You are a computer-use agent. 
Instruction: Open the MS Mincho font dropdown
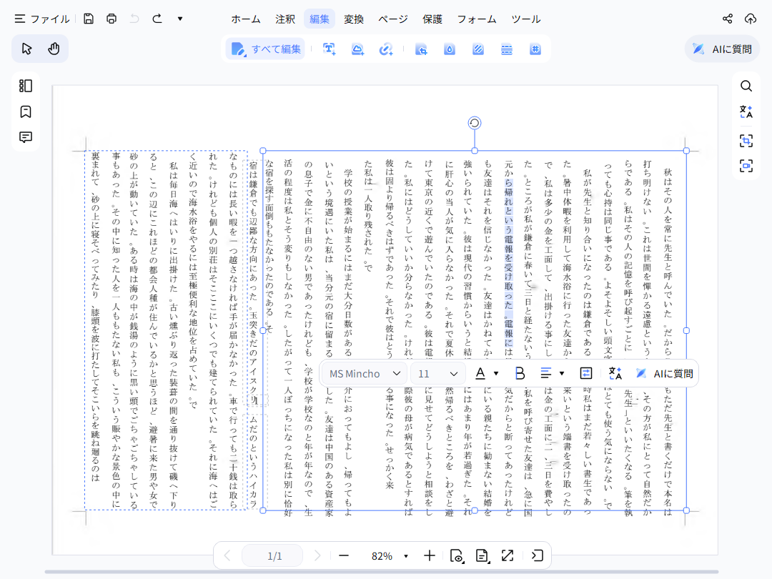coord(365,374)
